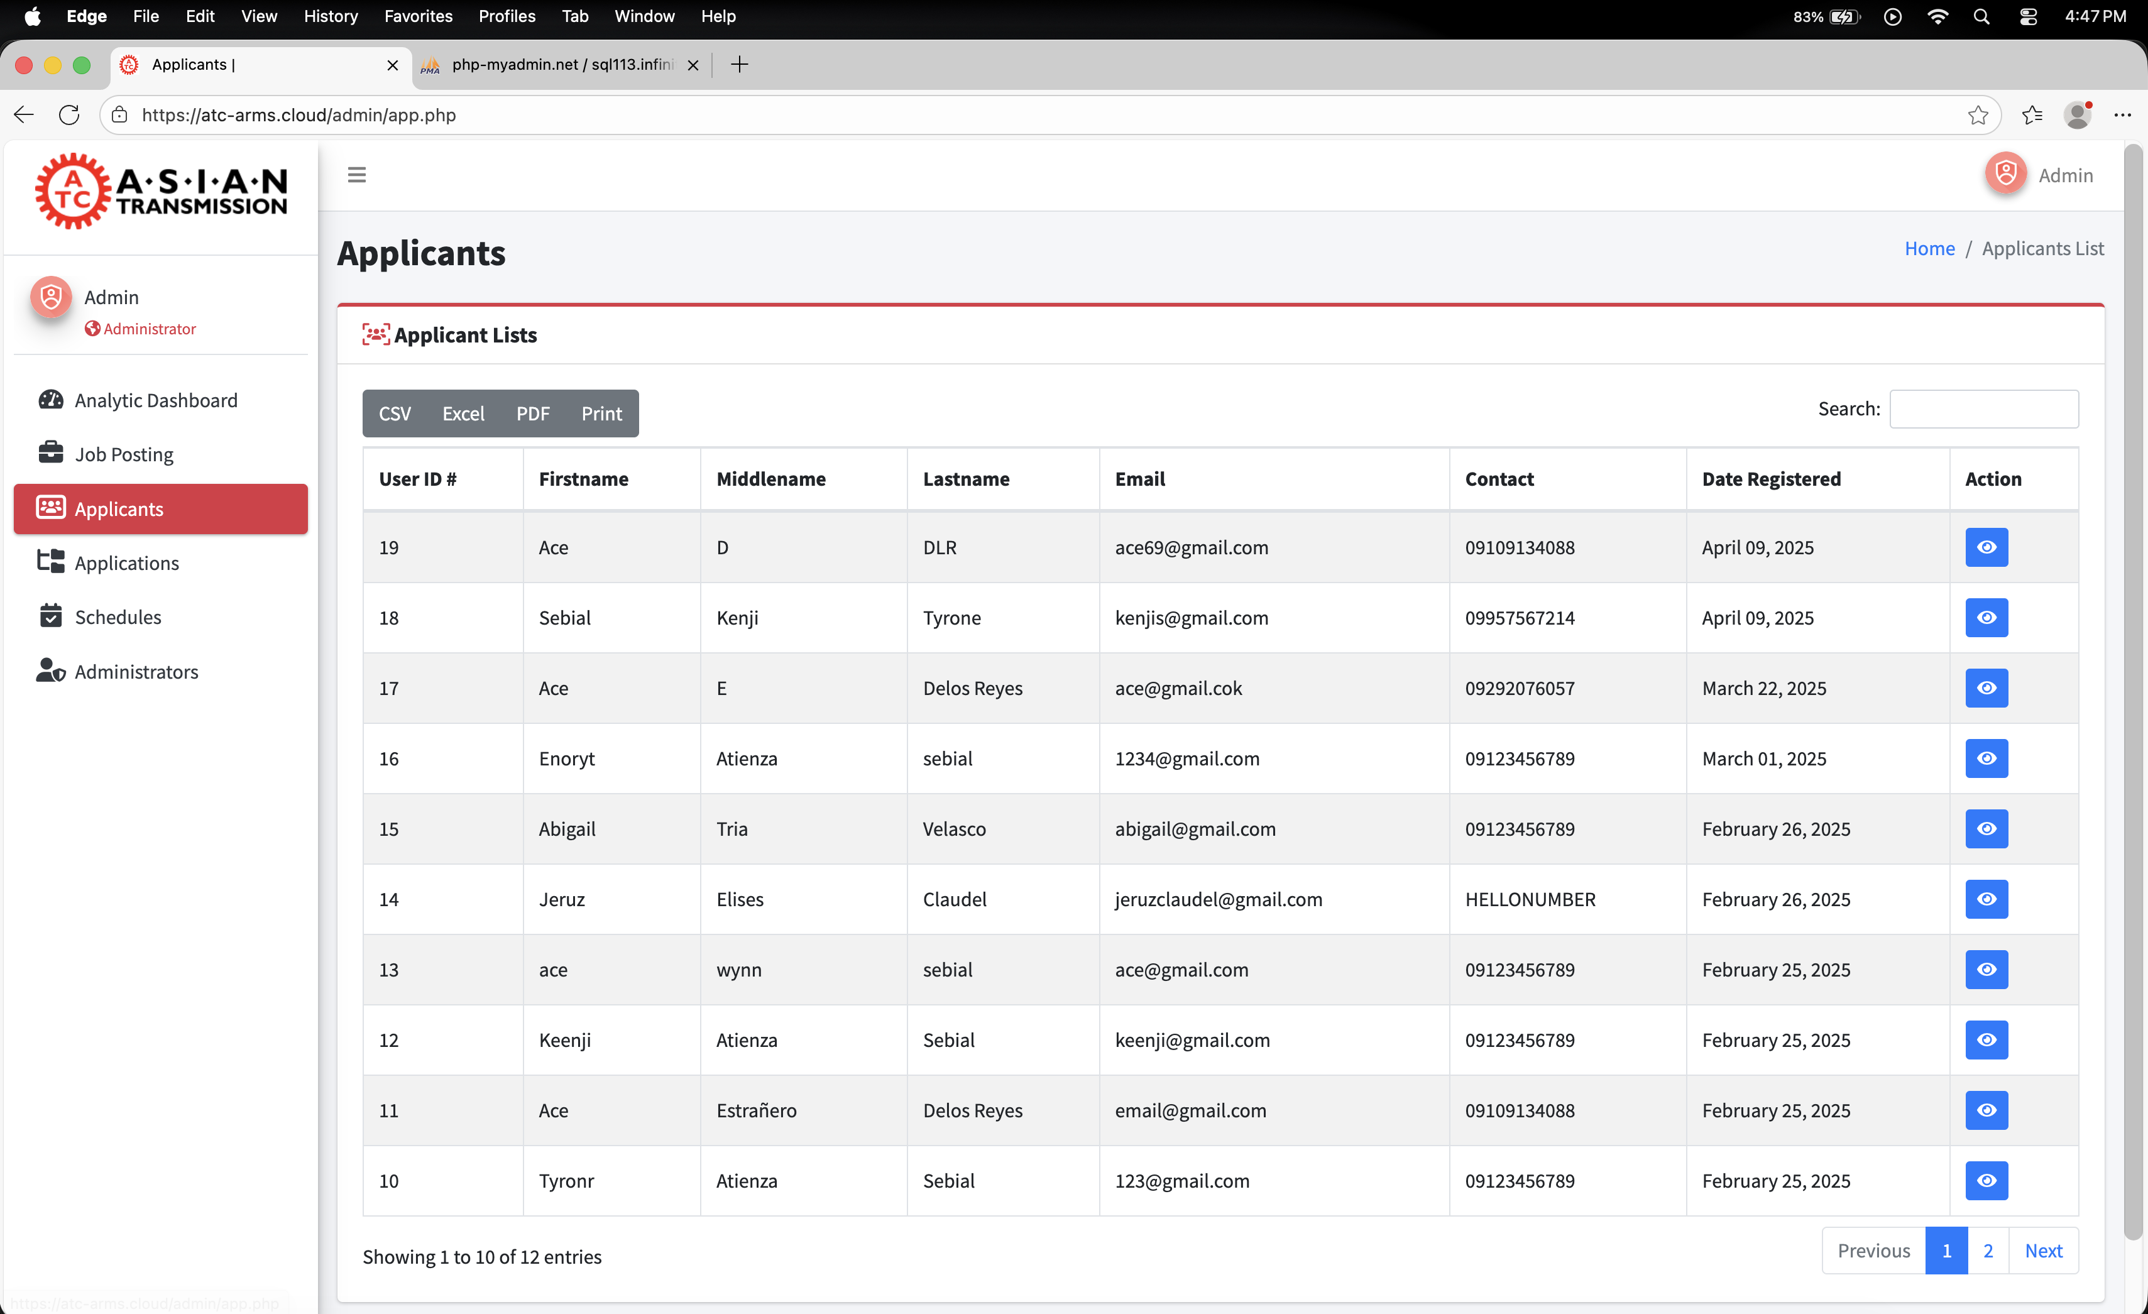
Task: Click the Search input field
Action: [1983, 409]
